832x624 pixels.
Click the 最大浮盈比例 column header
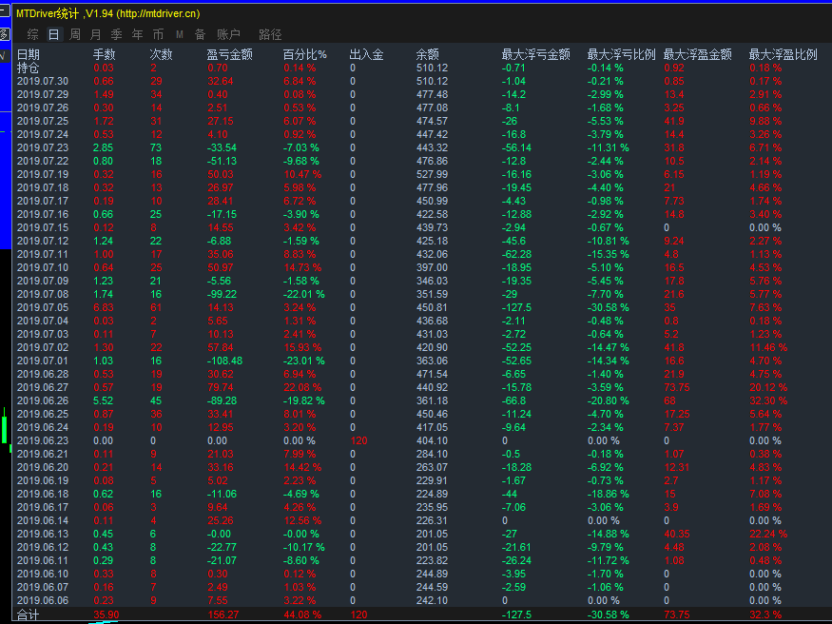784,54
